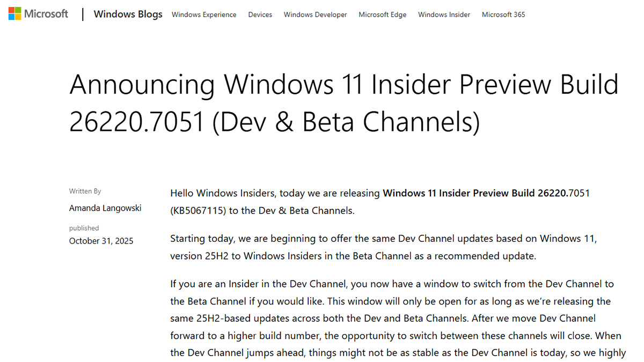Click the Written By label above the author
This screenshot has height=362, width=644.
tap(85, 191)
